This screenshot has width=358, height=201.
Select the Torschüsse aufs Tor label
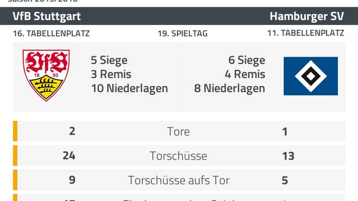pyautogui.click(x=178, y=180)
